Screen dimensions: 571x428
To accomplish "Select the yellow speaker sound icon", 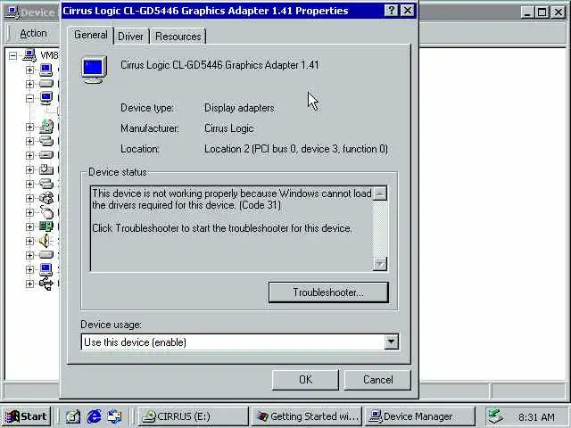I will pos(46,241).
